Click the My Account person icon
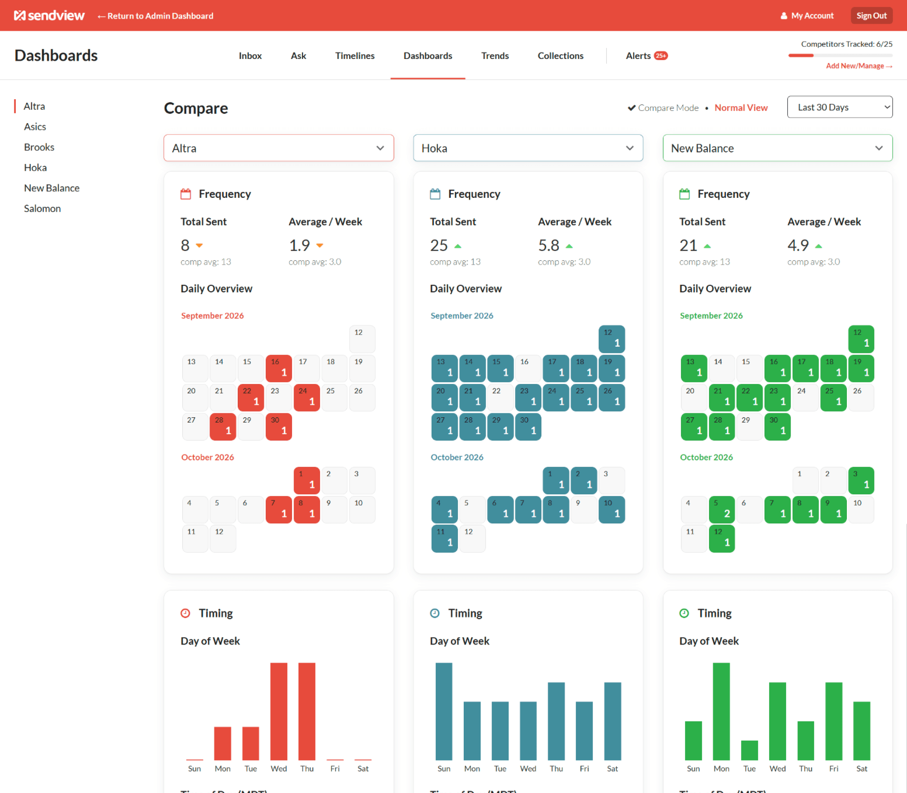Screen dimensions: 907x793 (783, 16)
